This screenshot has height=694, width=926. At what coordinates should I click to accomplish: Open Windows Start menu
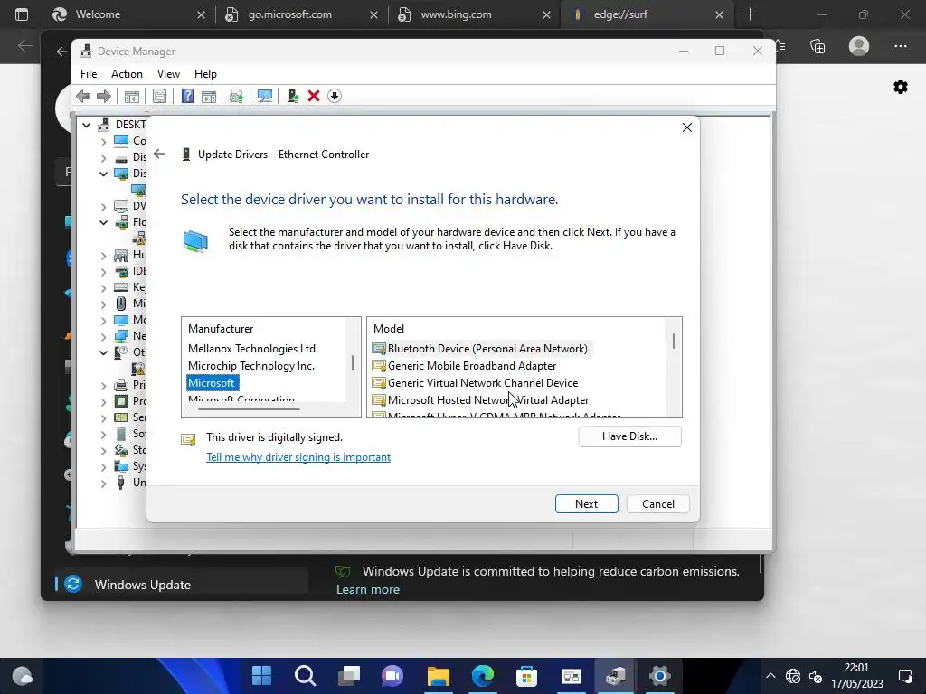pos(261,676)
